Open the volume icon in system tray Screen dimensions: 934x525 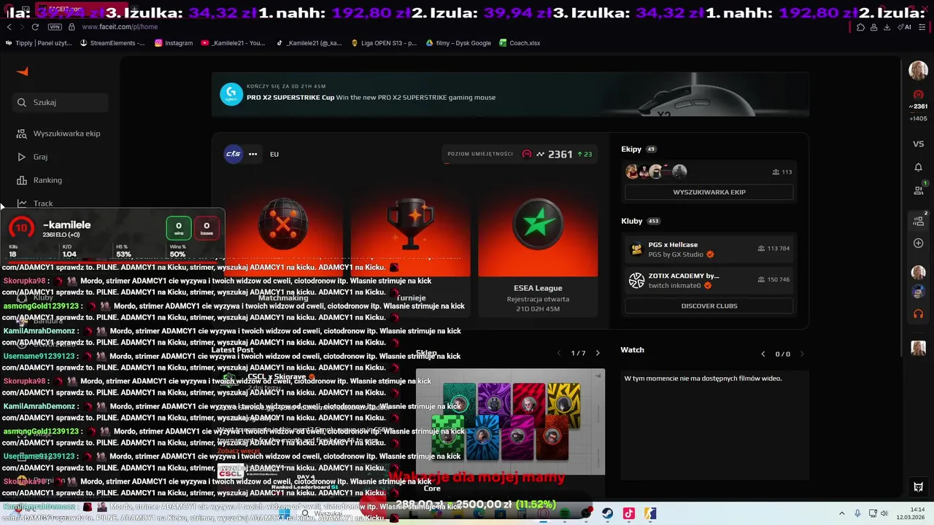884,513
